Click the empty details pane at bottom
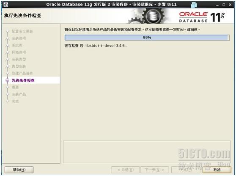 click(x=147, y=152)
